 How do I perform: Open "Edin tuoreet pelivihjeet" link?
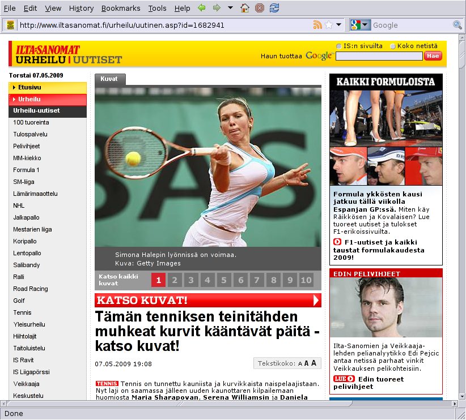coord(368,383)
